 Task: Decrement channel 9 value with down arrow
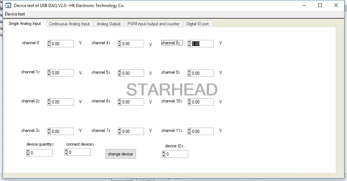(189, 75)
